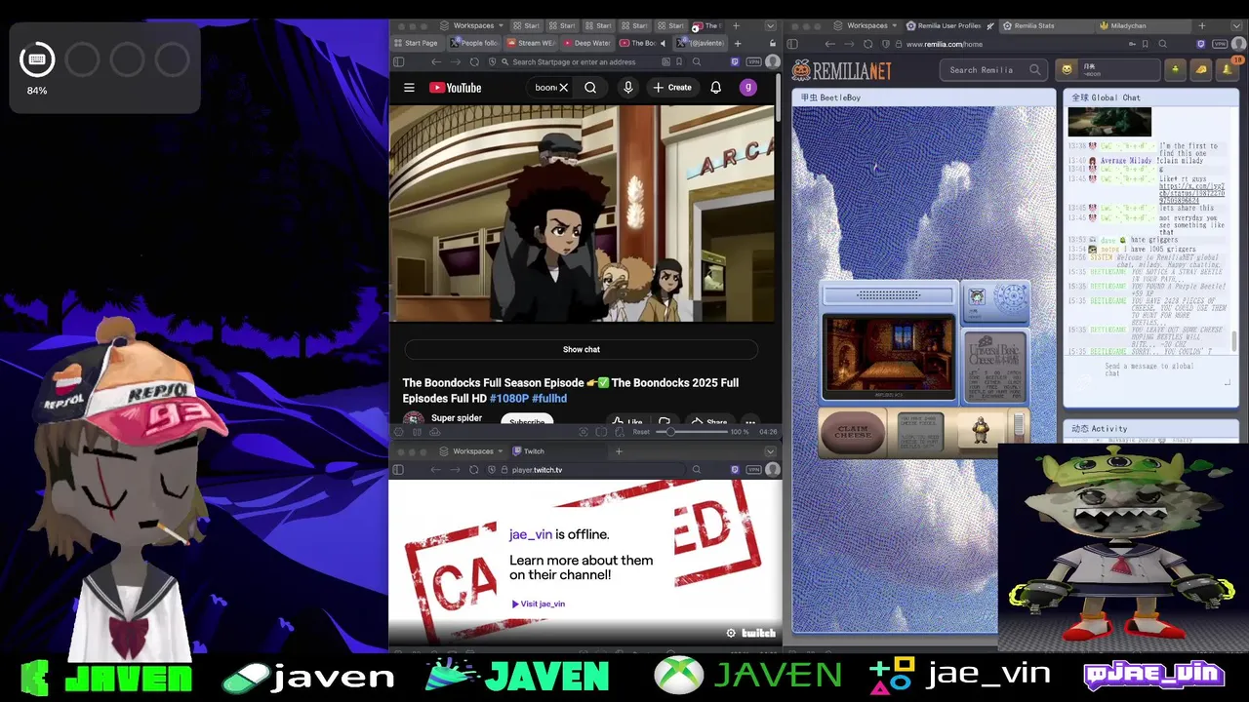Viewport: 1249px width, 702px height.
Task: Open Workspaces dropdown in the YouTube window
Action: point(473,26)
